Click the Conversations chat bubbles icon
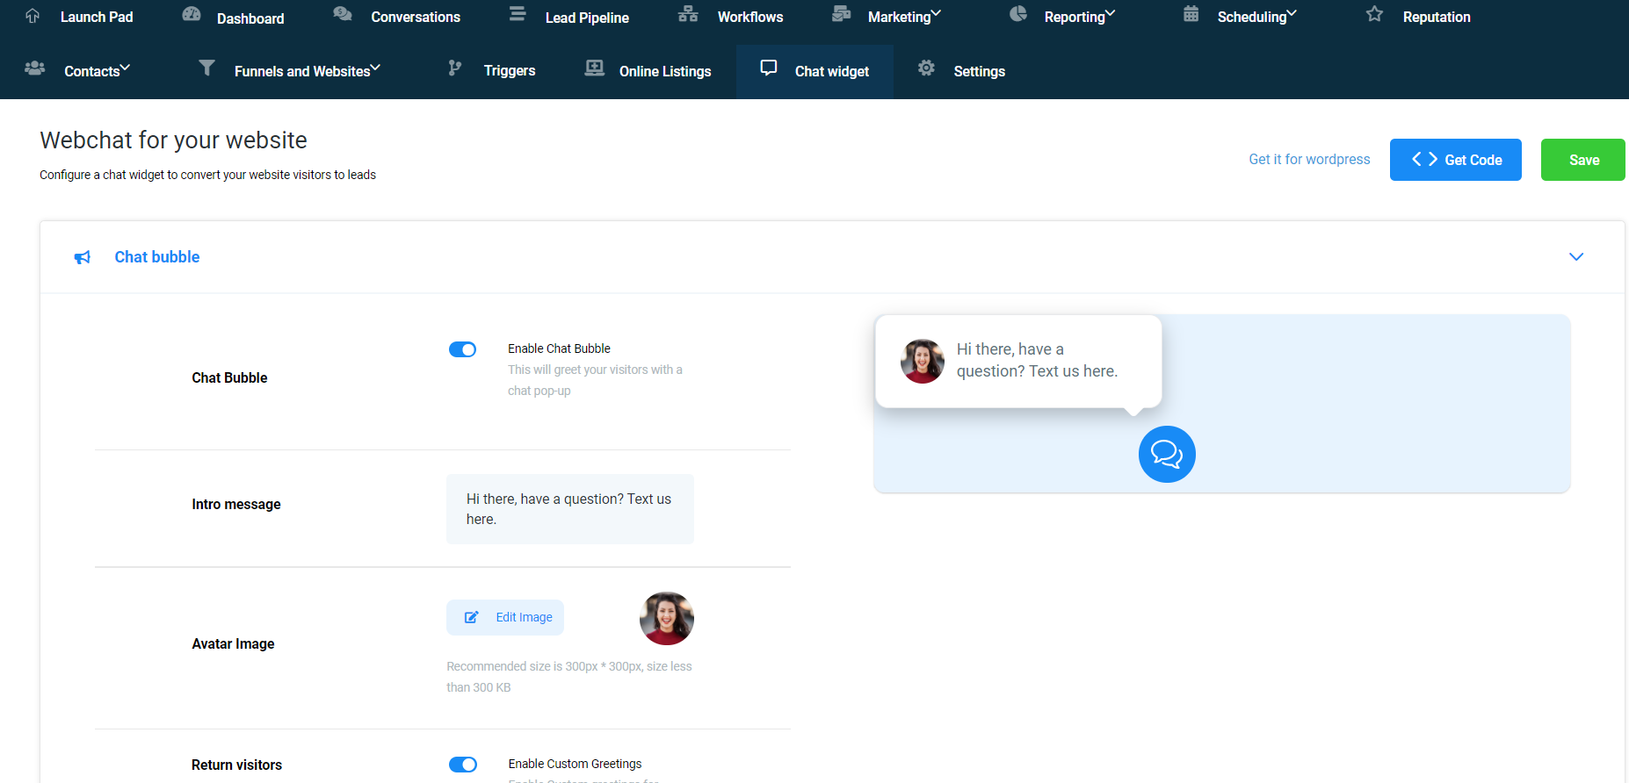Screen dimensions: 1629x783 pos(343,14)
